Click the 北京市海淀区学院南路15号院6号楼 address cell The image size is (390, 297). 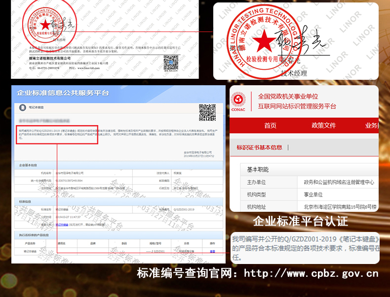pos(338,206)
